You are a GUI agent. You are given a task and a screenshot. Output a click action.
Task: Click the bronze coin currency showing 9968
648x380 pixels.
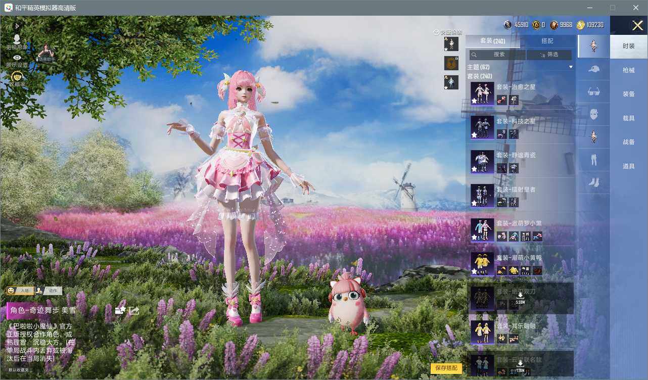[x=562, y=25]
